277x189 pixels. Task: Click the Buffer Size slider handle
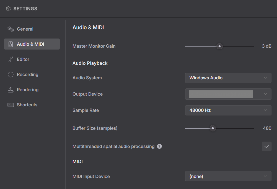213,128
